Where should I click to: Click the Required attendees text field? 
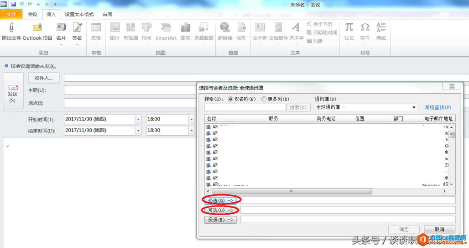(348, 201)
